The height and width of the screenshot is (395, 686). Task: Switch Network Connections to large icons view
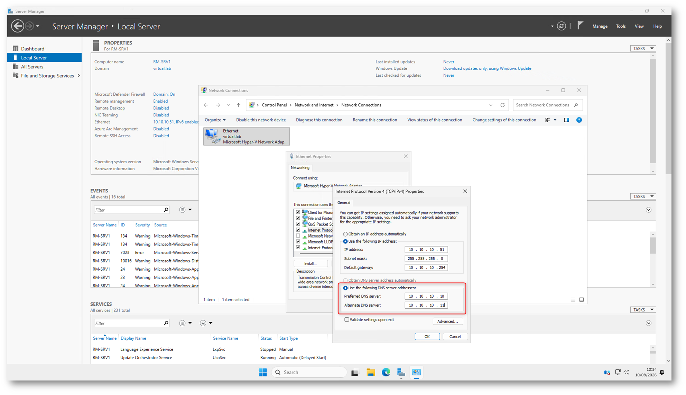point(582,300)
